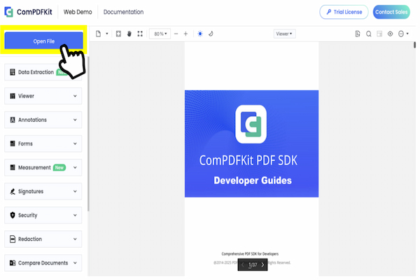Image resolution: width=420 pixels, height=280 pixels.
Task: Click the eye preview icon
Action: [391, 34]
